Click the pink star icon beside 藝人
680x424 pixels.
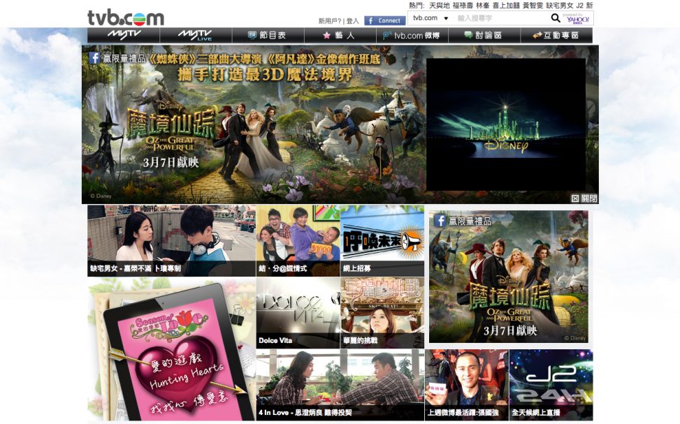click(x=326, y=36)
